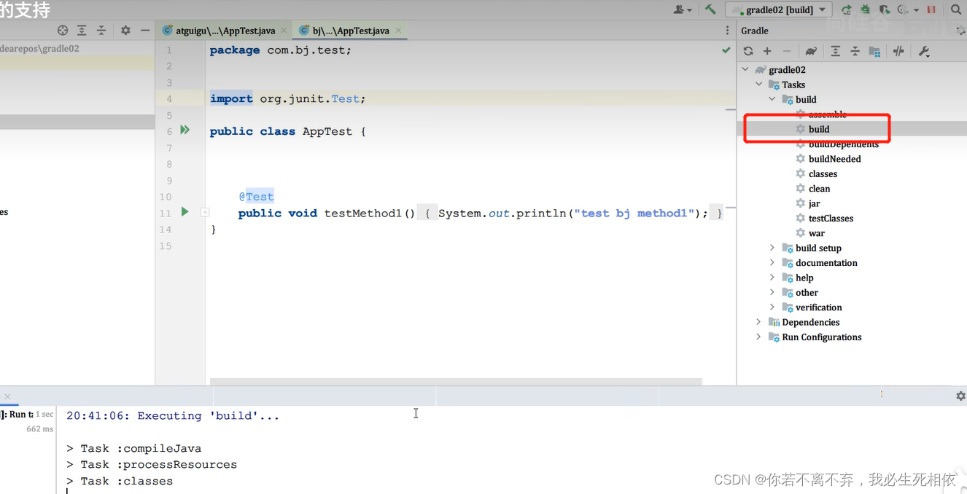Viewport: 967px width, 494px height.
Task: Expand the other tasks folder
Action: coord(772,292)
